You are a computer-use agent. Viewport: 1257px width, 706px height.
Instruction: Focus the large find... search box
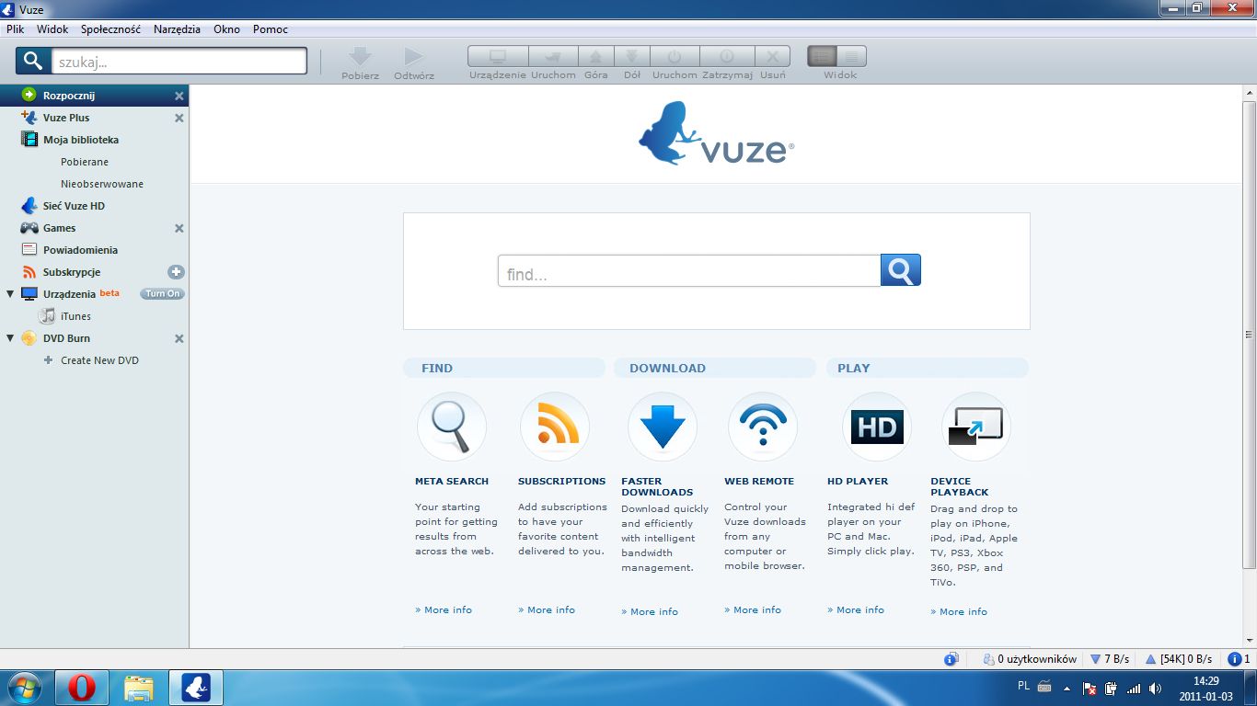coord(689,271)
